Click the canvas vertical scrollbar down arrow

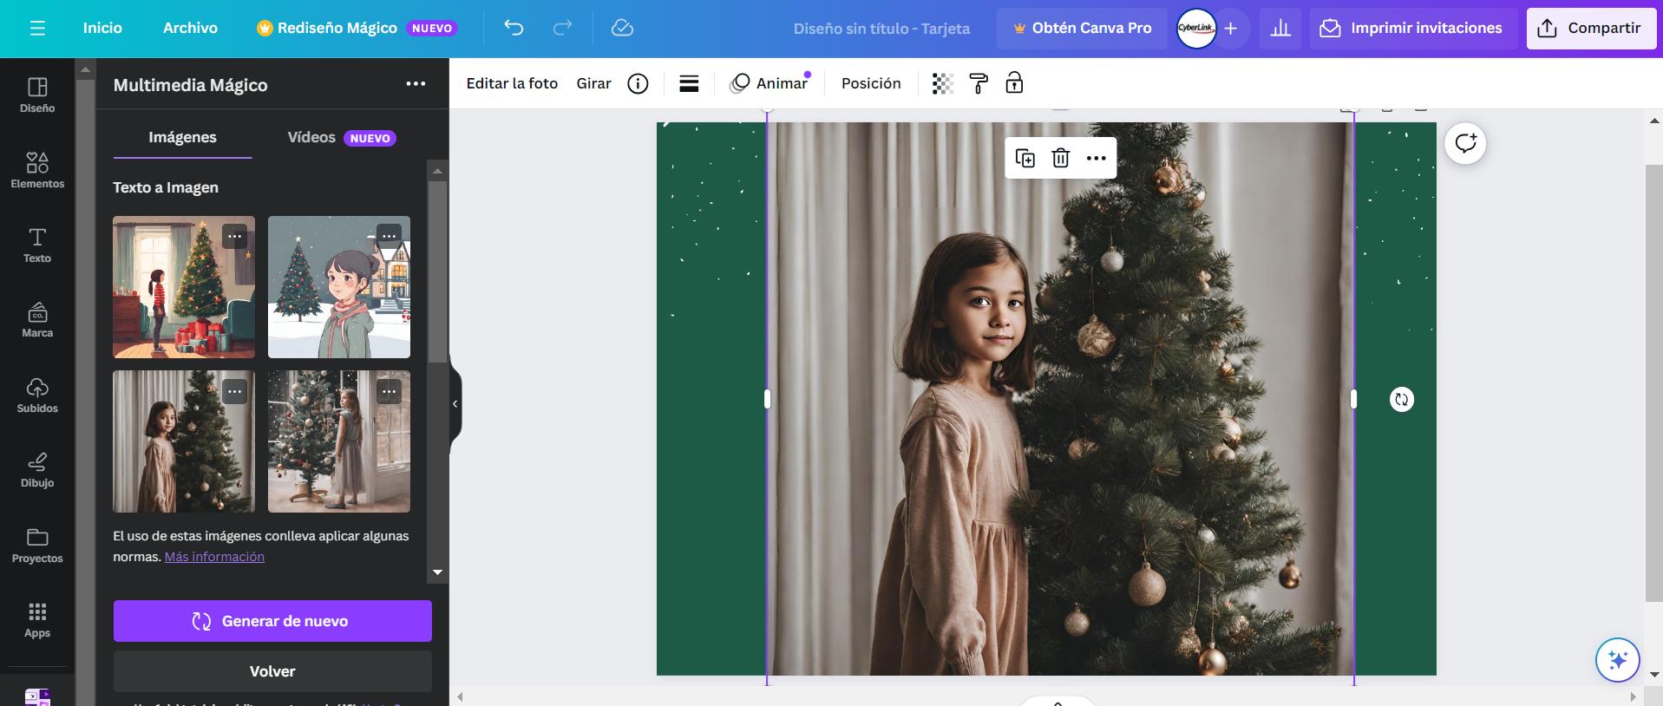1654,674
